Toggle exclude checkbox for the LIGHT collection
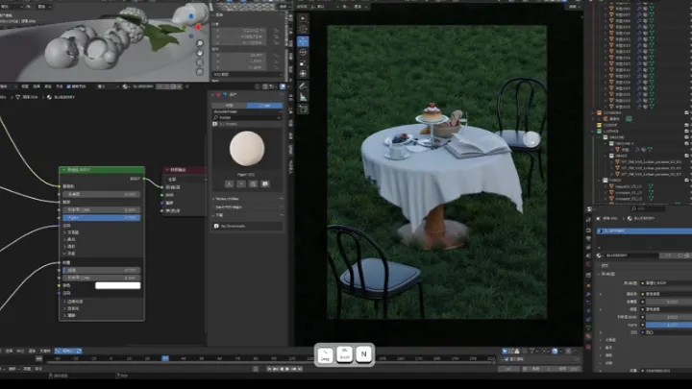692x389 pixels. 686,125
